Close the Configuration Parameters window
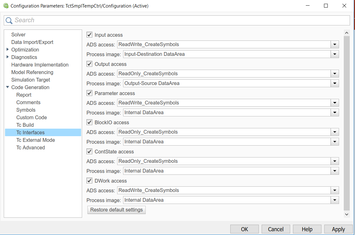 344,6
